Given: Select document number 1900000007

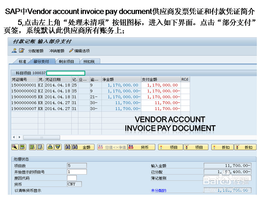Looking at the screenshot, I should pos(24,109).
